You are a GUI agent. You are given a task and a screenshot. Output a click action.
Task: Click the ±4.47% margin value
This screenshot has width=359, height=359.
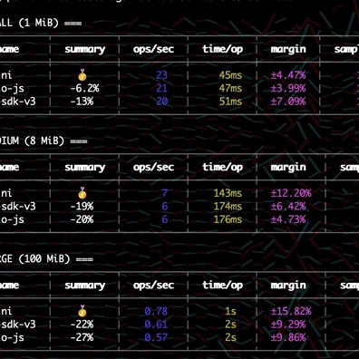pos(288,75)
